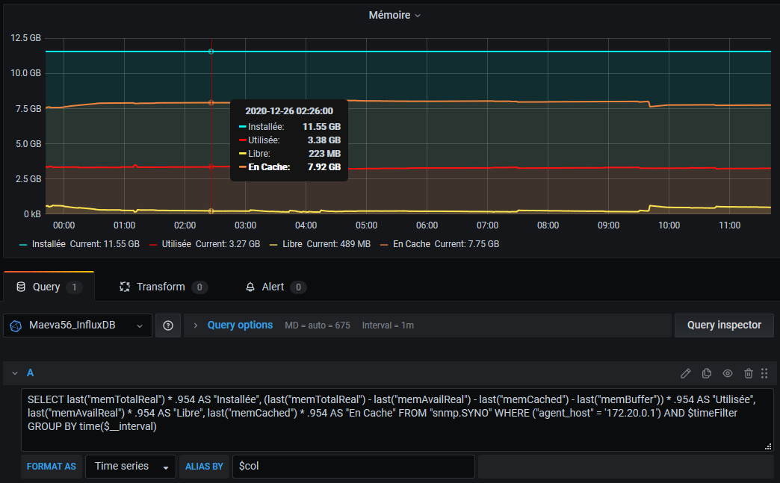Toggle text edit mode with pencil icon
This screenshot has height=483, width=780.
tap(686, 373)
